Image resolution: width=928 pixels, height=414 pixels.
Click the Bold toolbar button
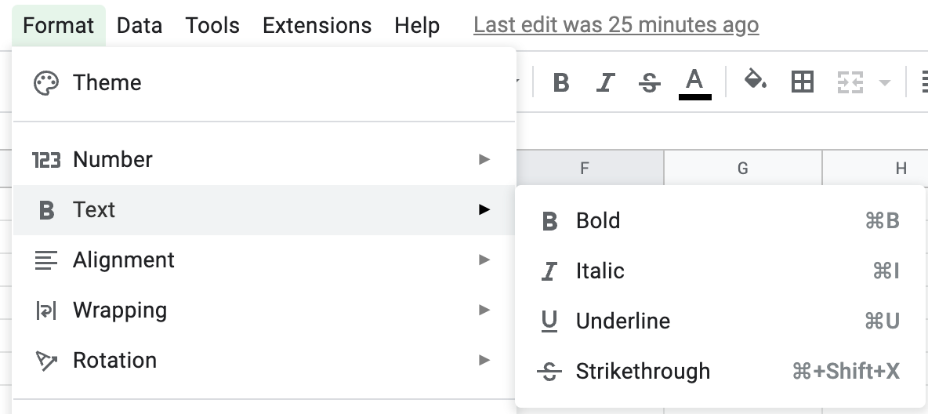pos(561,82)
